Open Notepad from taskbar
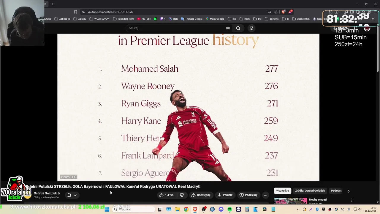Screen dimensions: 380x214 click(273, 209)
